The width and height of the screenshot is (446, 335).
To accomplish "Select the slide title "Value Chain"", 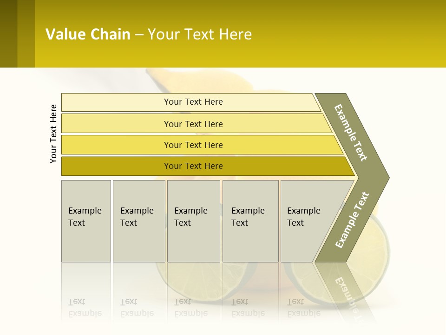I will [x=88, y=34].
